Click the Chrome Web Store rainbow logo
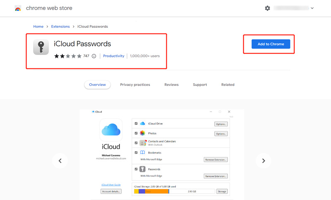 (18, 8)
